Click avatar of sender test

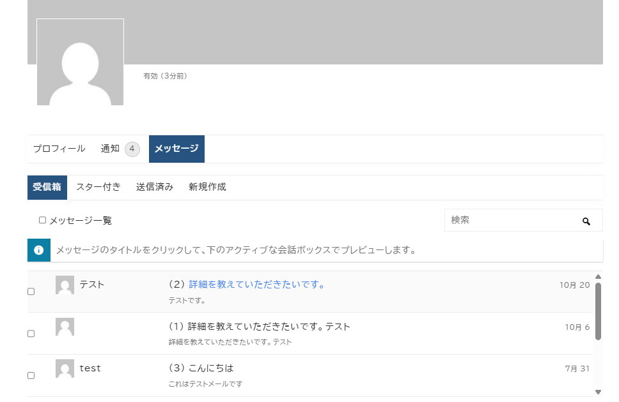(x=65, y=368)
